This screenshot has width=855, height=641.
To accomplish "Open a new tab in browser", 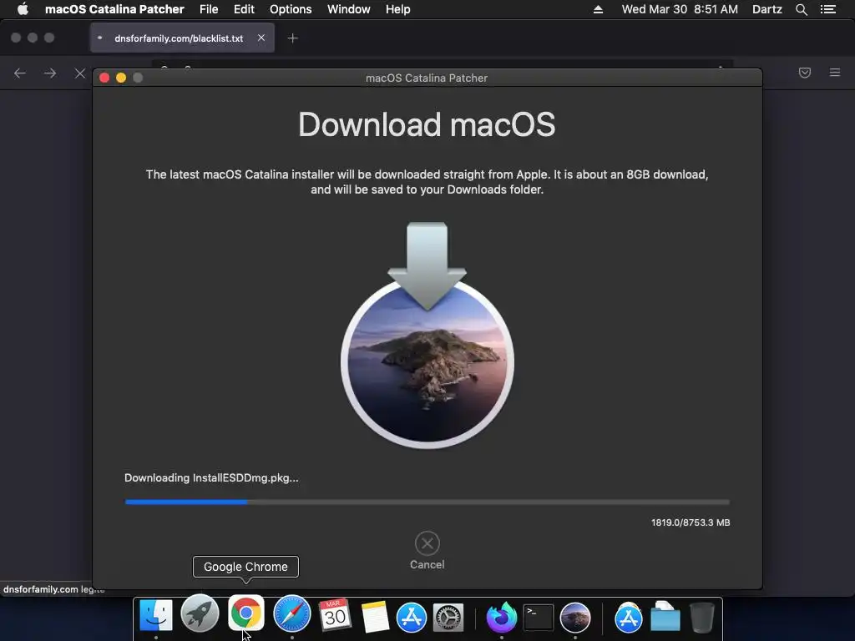I will [x=293, y=38].
